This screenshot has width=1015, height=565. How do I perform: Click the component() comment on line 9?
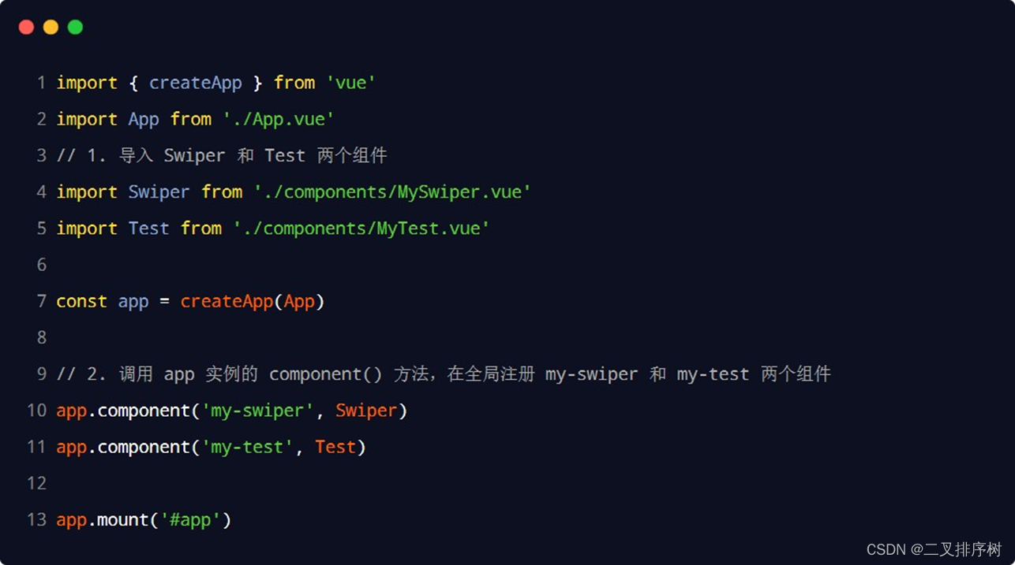444,374
